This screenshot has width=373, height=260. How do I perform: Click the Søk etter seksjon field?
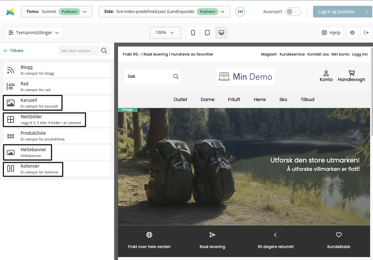click(80, 51)
